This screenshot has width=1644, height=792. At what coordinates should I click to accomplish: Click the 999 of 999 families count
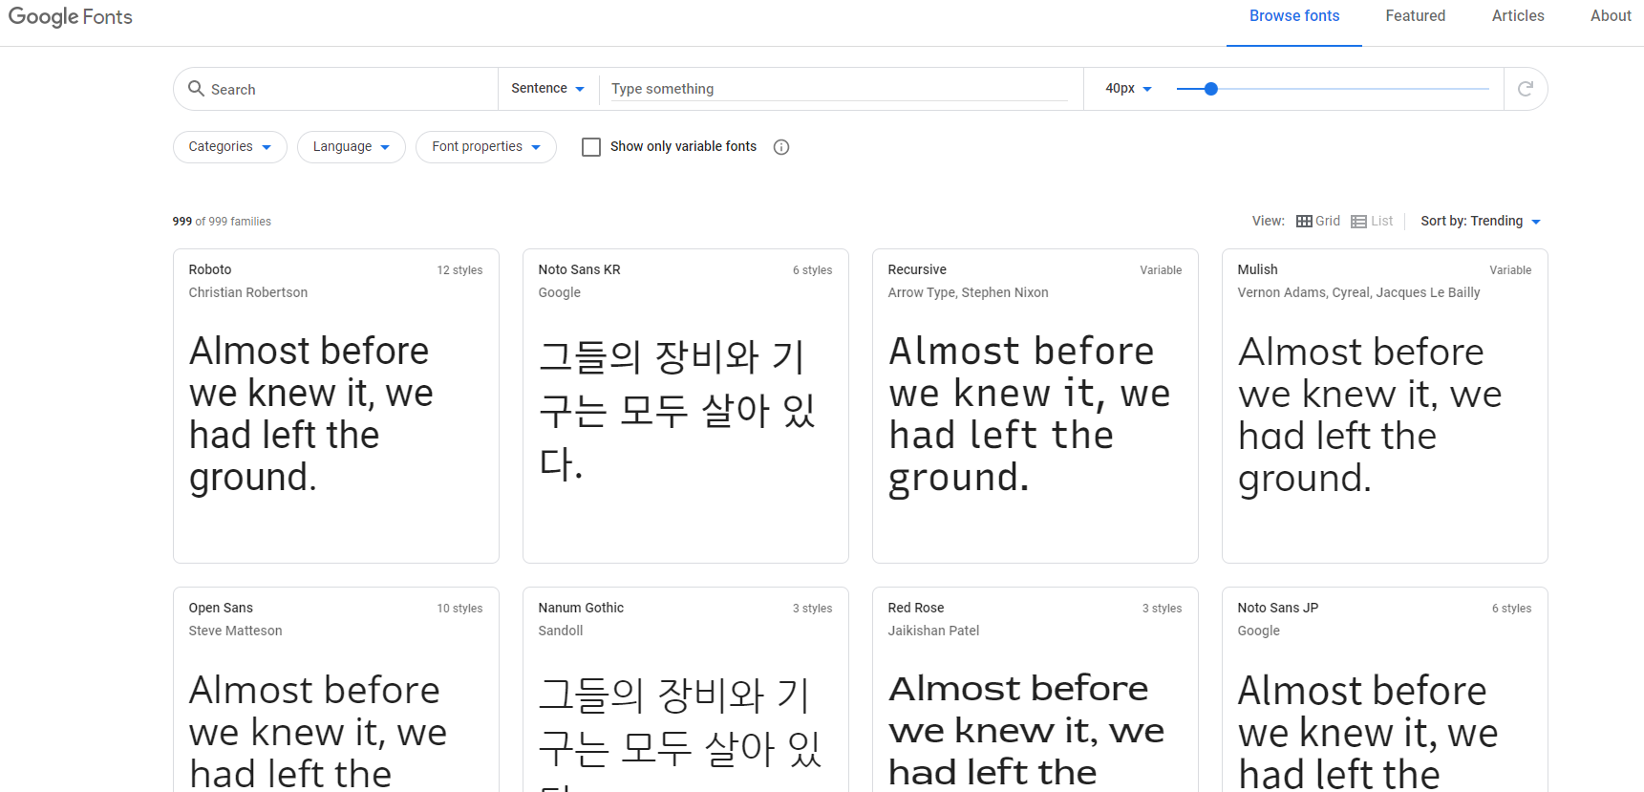[222, 222]
